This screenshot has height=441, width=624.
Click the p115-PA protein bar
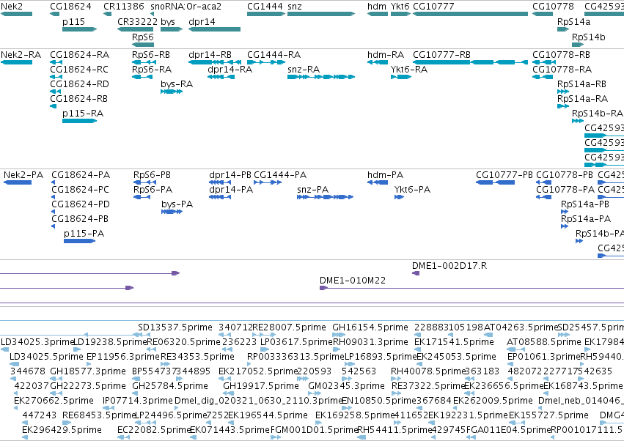80,240
